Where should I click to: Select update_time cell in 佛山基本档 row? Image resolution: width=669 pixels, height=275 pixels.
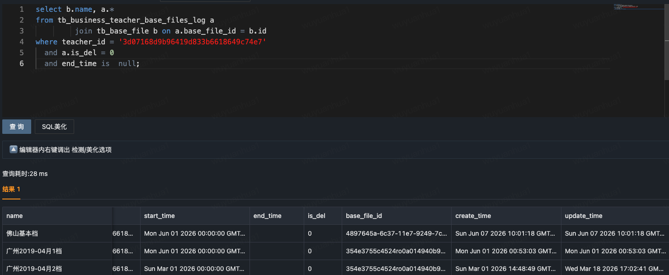click(x=615, y=233)
